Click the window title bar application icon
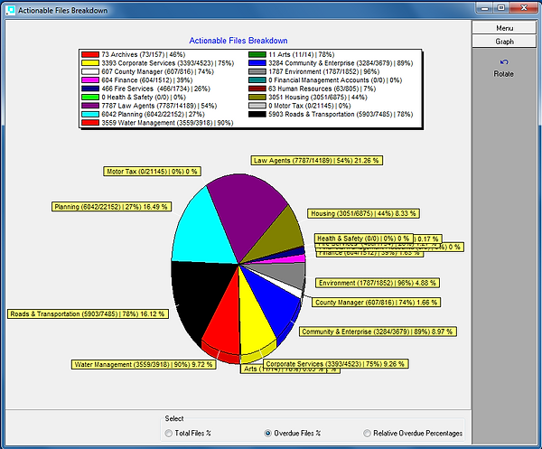Image resolution: width=542 pixels, height=449 pixels. (11, 10)
